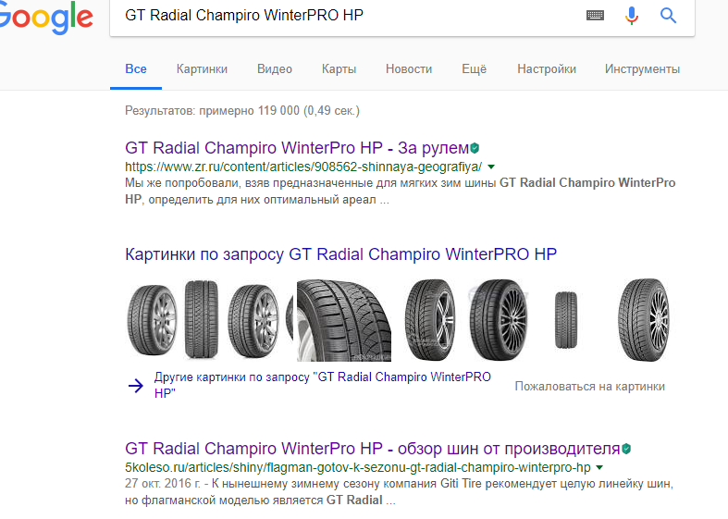Open the Ещё menu
The image size is (728, 519).
(x=475, y=69)
